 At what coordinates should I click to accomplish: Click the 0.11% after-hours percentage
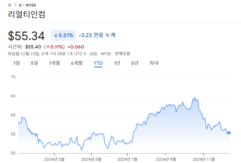[x=55, y=47]
